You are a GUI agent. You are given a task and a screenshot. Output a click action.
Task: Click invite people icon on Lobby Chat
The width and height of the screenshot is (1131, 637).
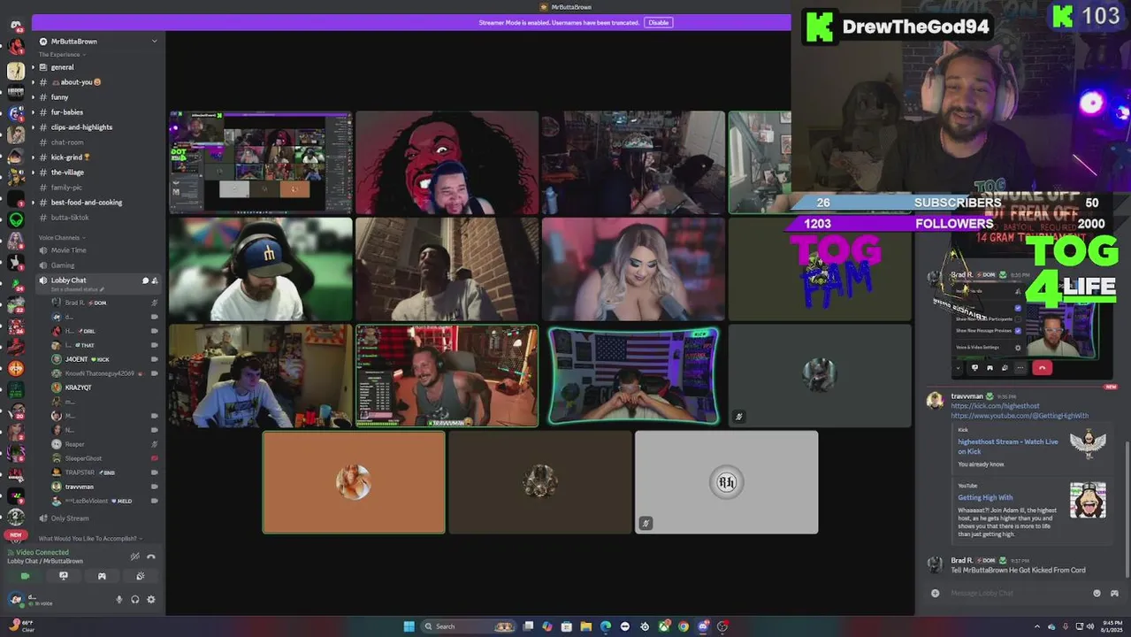pyautogui.click(x=155, y=280)
